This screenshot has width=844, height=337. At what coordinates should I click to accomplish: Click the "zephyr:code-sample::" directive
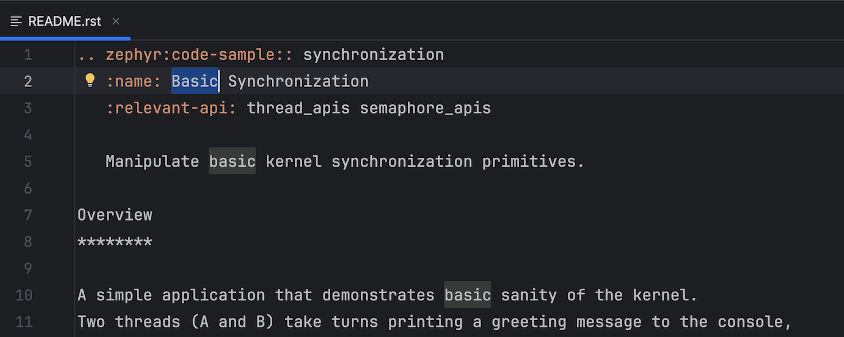click(x=199, y=55)
